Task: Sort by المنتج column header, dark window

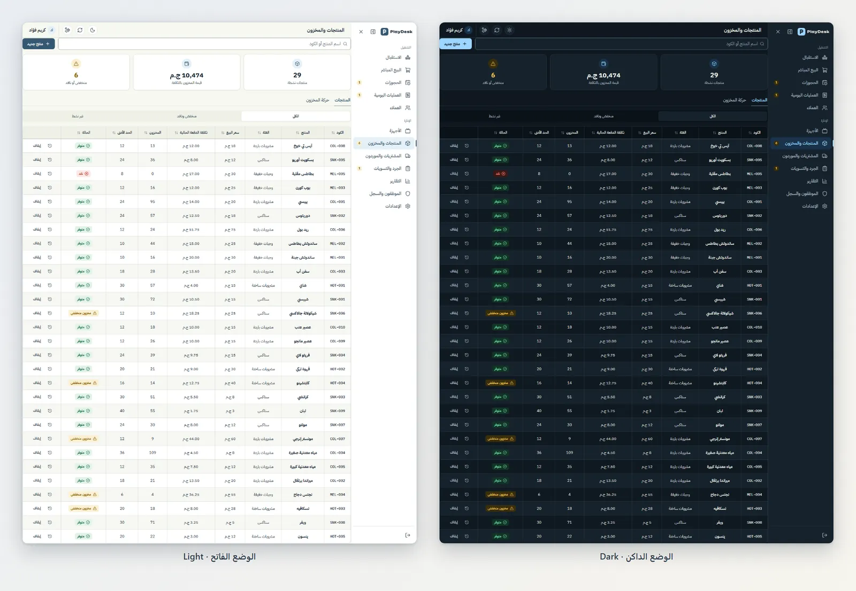Action: pyautogui.click(x=720, y=133)
